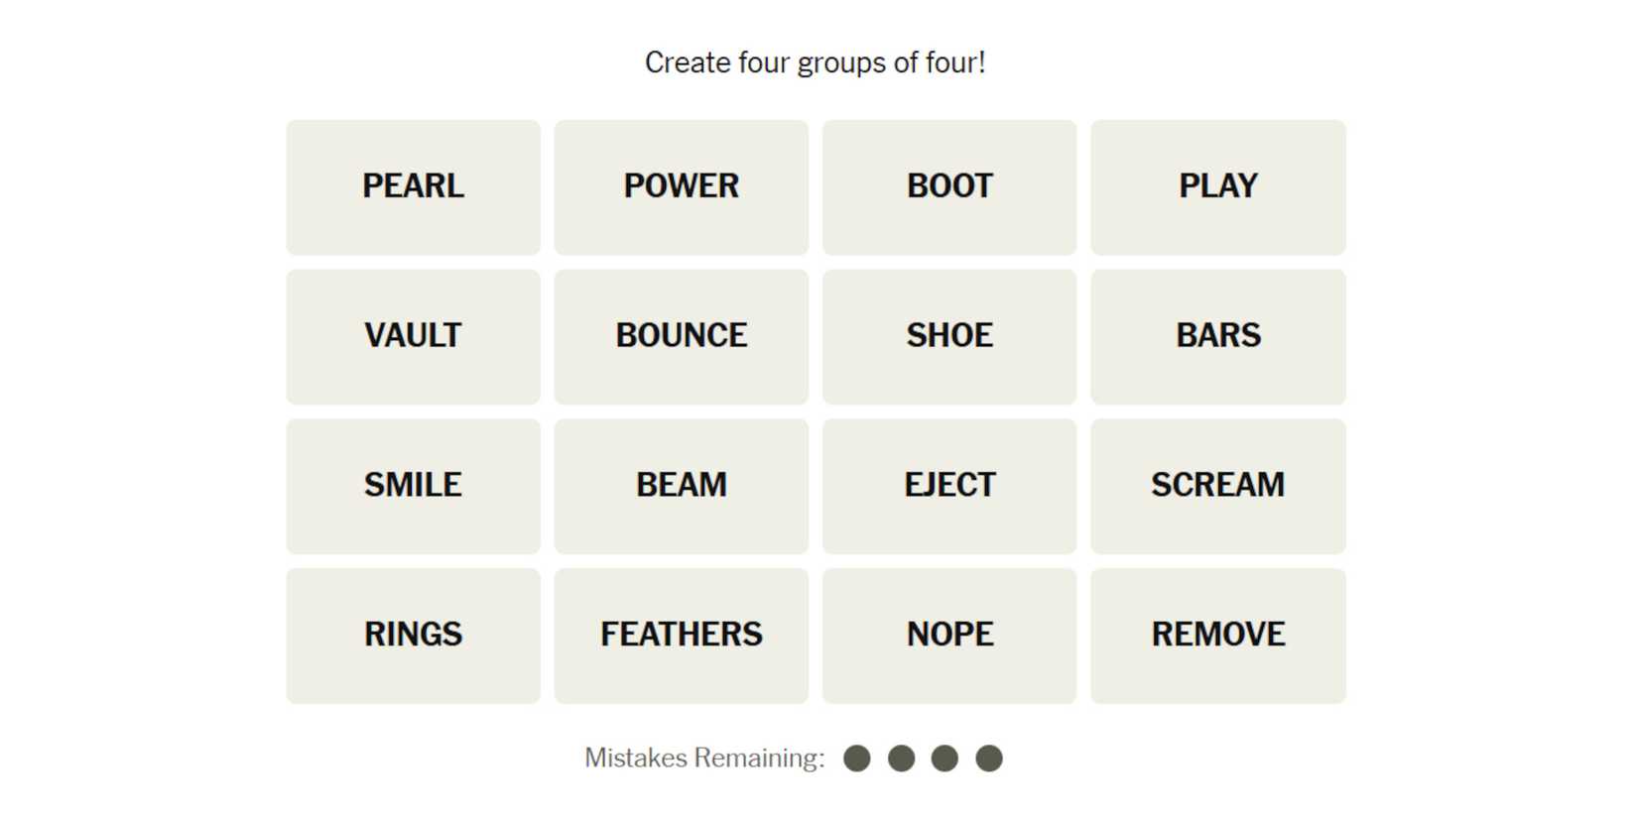Choose the PLAY tile
The width and height of the screenshot is (1637, 818).
coord(1217,186)
